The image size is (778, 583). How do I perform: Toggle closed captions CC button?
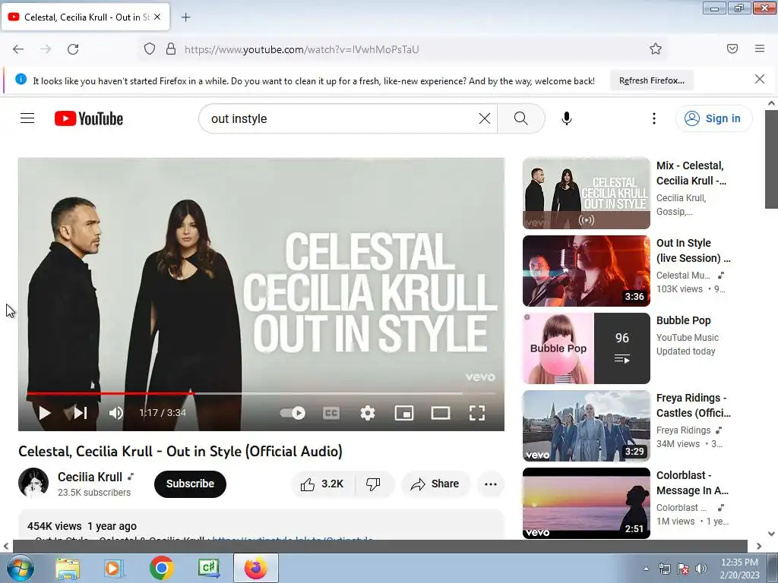point(331,413)
